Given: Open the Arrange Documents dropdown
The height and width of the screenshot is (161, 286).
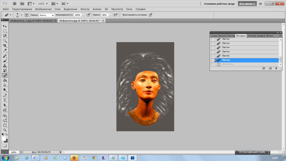Looking at the screenshot, I should pyautogui.click(x=54, y=4).
